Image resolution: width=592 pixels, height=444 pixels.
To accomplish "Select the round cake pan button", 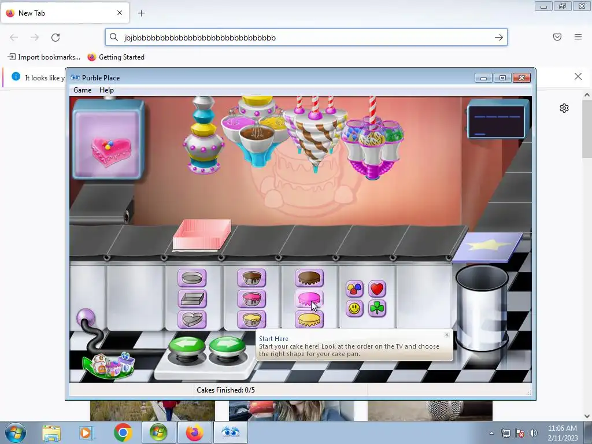I will pyautogui.click(x=192, y=278).
